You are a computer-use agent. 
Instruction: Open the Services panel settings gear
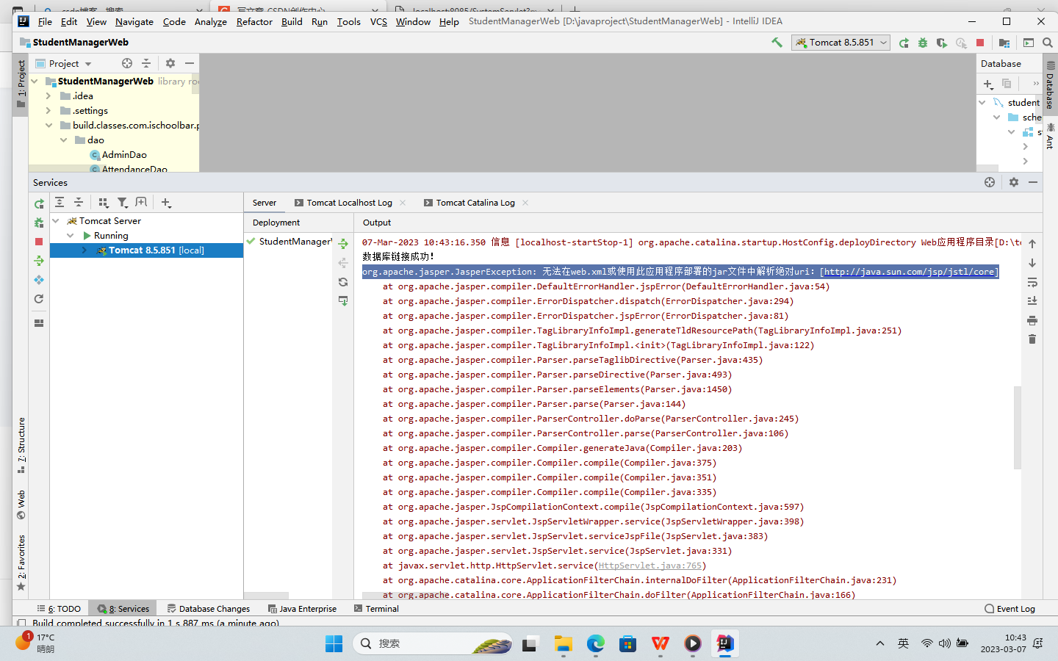1014,182
